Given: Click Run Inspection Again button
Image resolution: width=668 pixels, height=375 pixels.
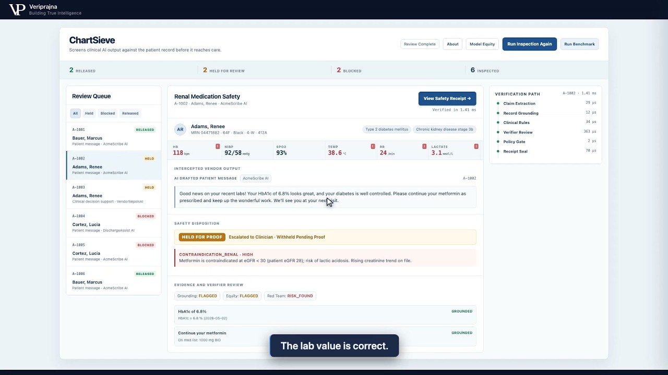Looking at the screenshot, I should tap(530, 44).
